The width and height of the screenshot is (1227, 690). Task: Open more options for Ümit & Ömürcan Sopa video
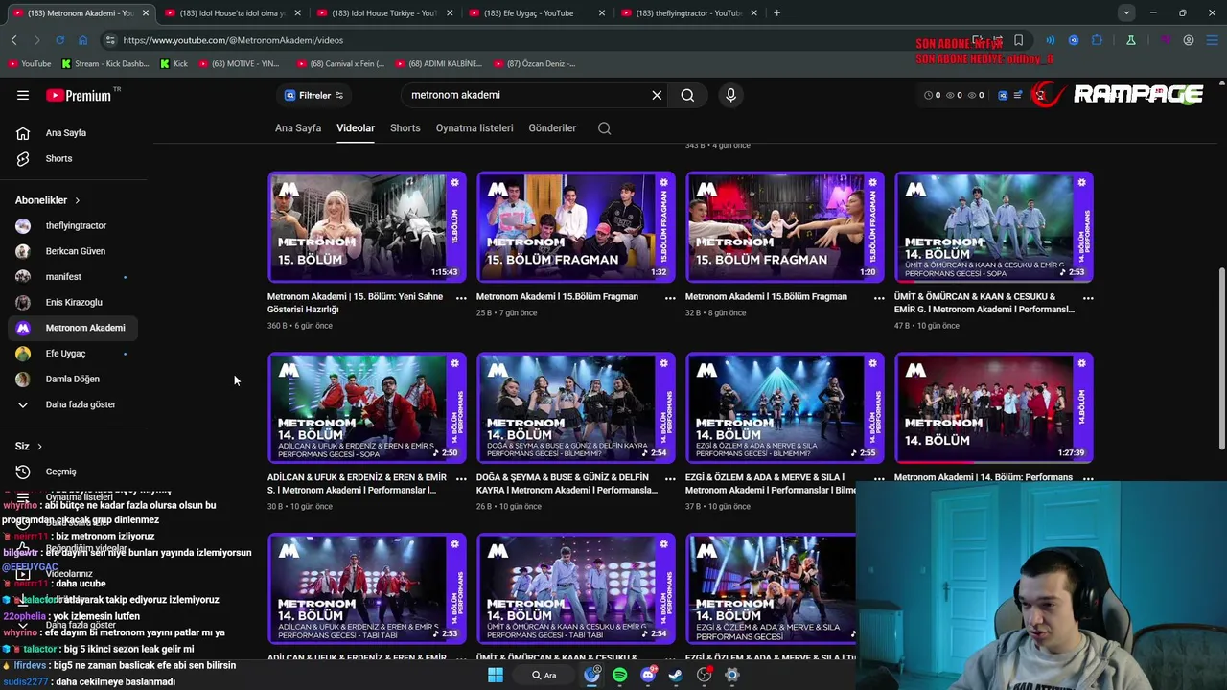pos(1088,298)
